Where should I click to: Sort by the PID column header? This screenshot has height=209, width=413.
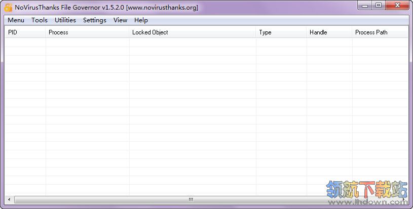pyautogui.click(x=25, y=32)
